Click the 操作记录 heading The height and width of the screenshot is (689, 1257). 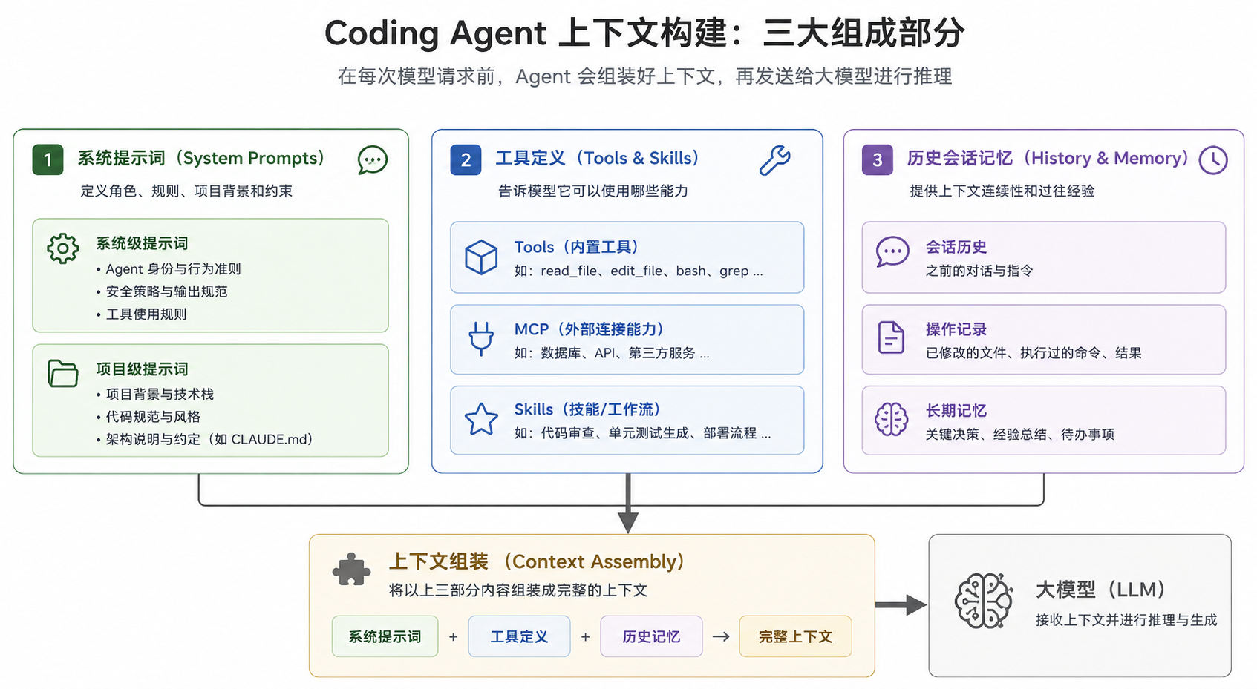(x=956, y=329)
